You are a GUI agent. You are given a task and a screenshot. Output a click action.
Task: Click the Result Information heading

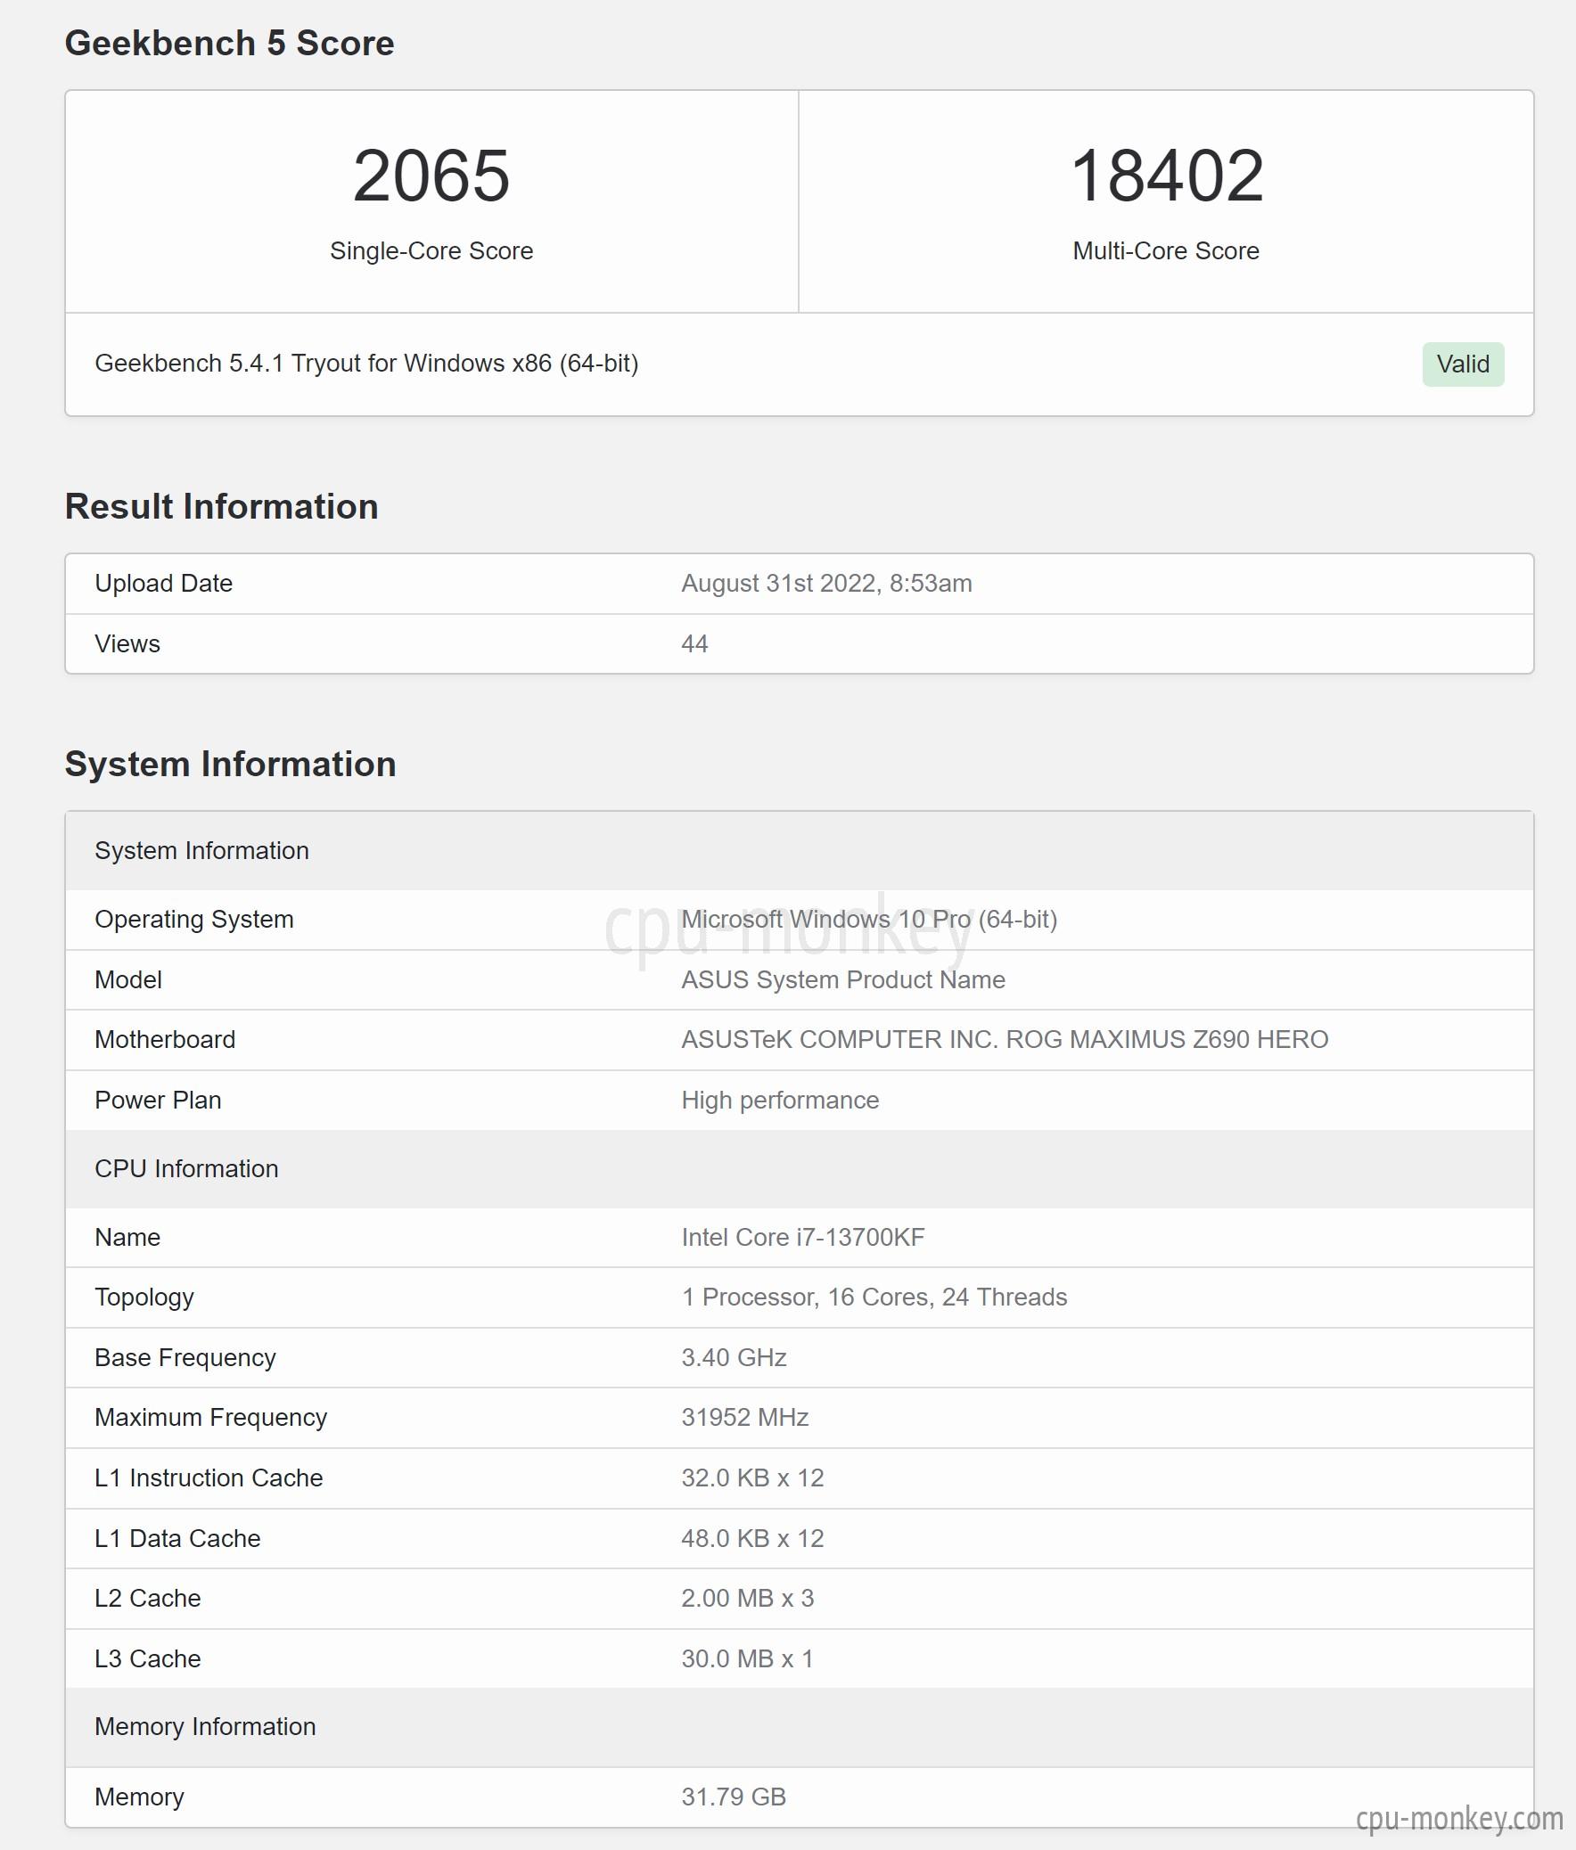tap(221, 506)
